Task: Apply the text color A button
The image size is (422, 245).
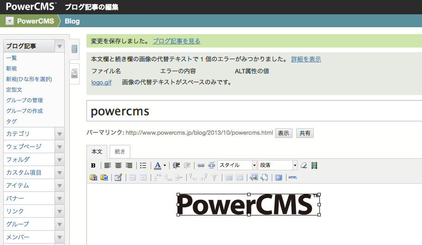Action: (158, 165)
